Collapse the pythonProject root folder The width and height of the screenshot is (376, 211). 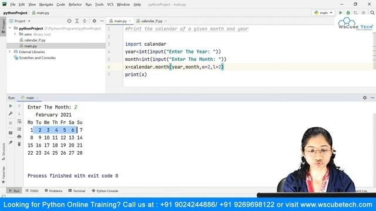[10, 28]
